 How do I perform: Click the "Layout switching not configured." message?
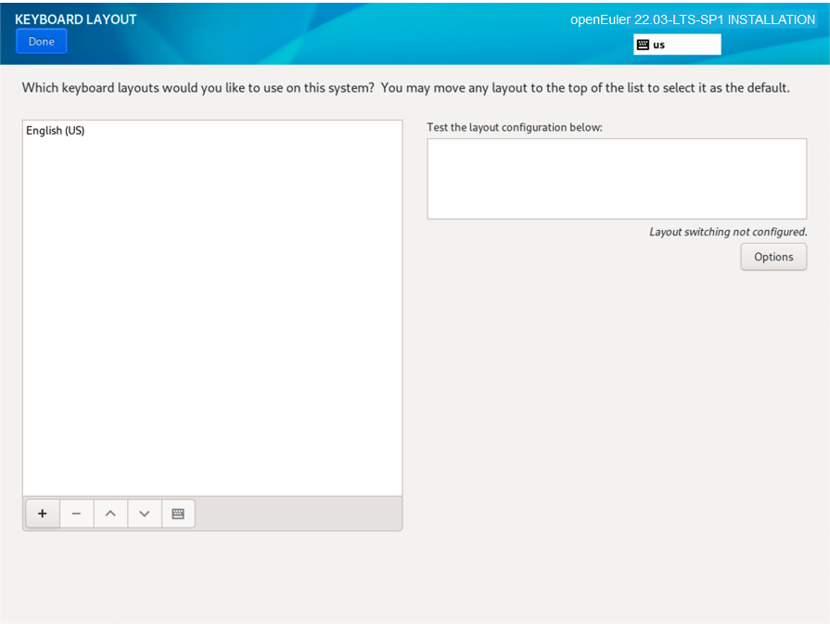click(727, 232)
